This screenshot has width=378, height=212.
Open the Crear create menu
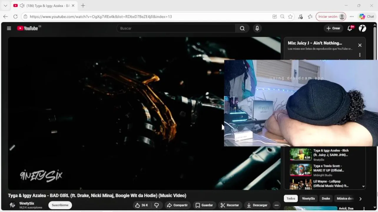point(333,28)
